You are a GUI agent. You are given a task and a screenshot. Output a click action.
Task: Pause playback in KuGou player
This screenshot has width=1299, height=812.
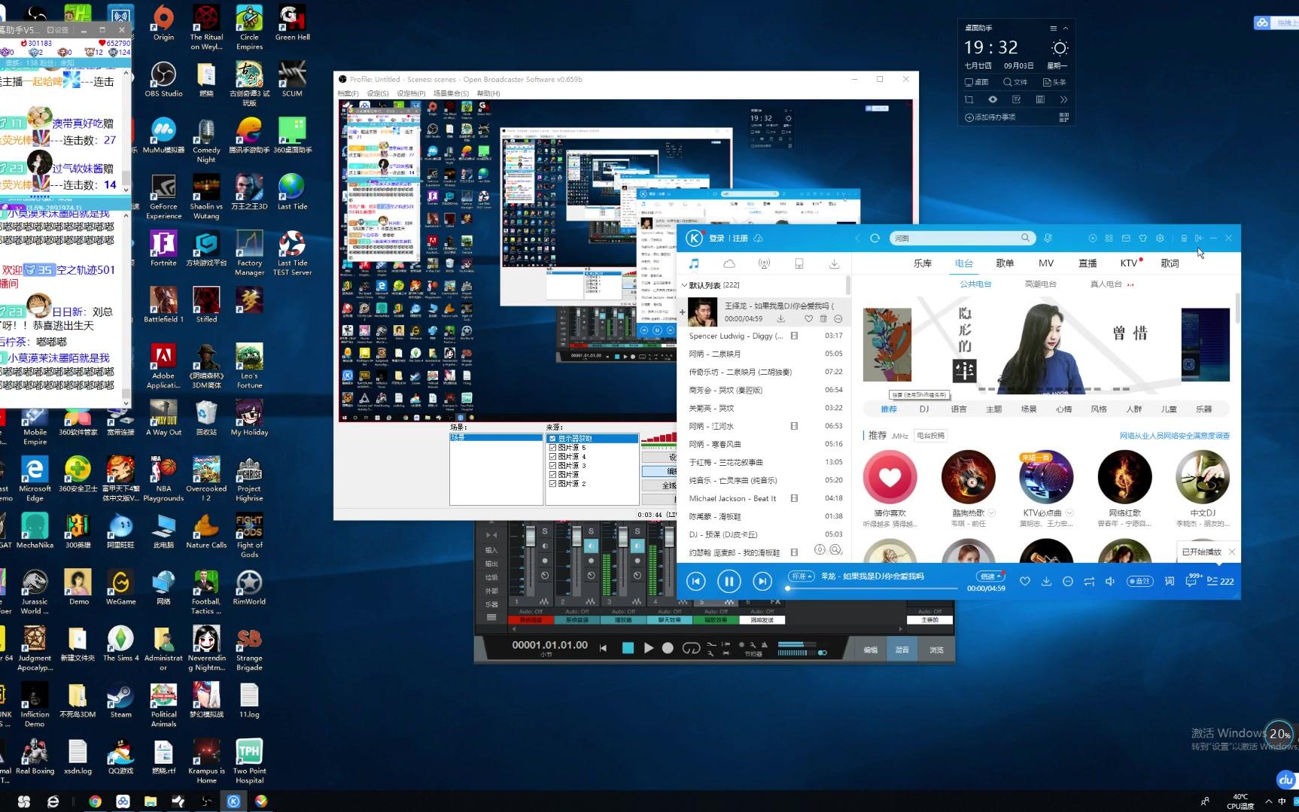pos(729,581)
